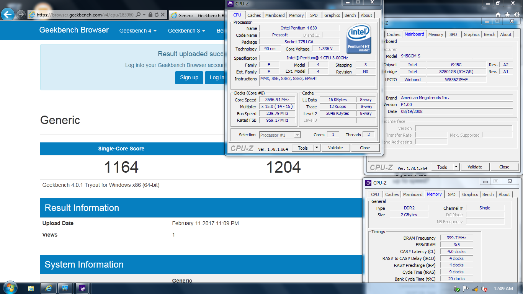
Task: Open Memory tab in front CPU-Z window
Action: (296, 15)
